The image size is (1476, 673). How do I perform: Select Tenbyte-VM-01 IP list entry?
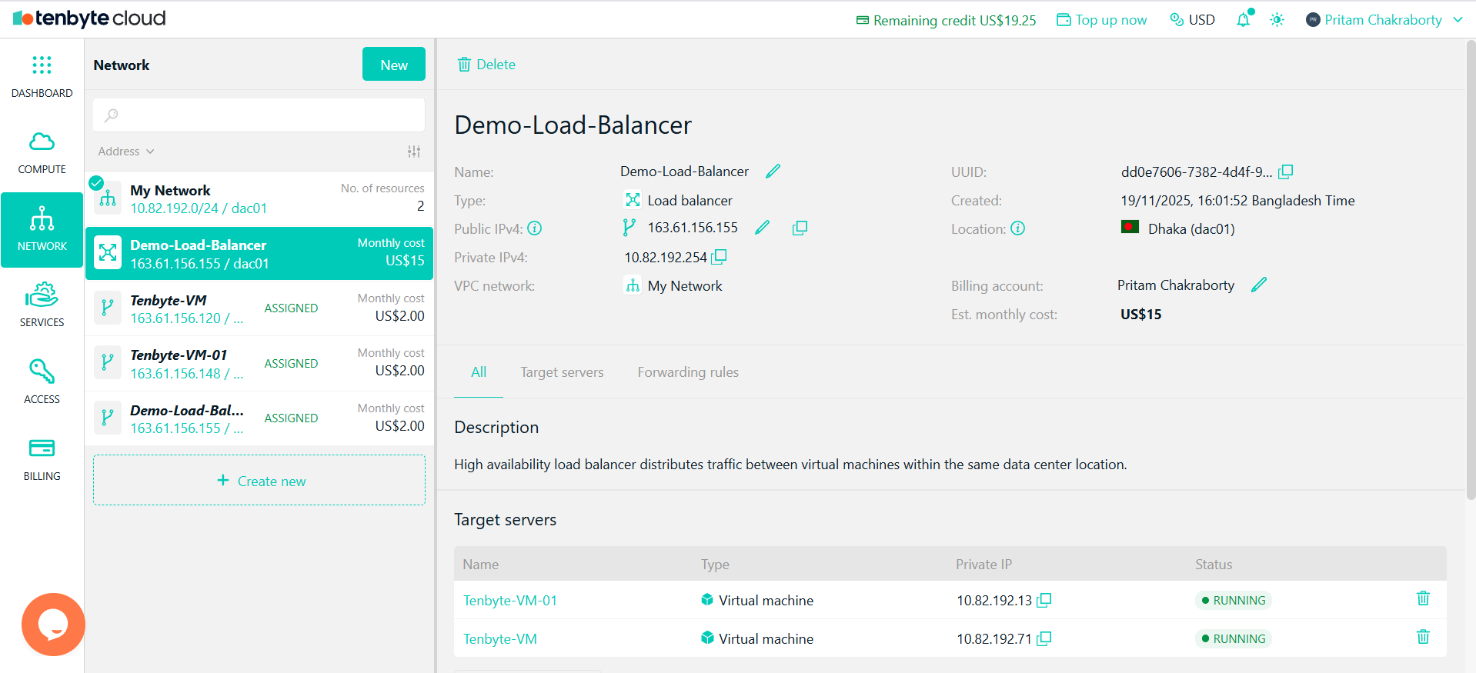(259, 363)
